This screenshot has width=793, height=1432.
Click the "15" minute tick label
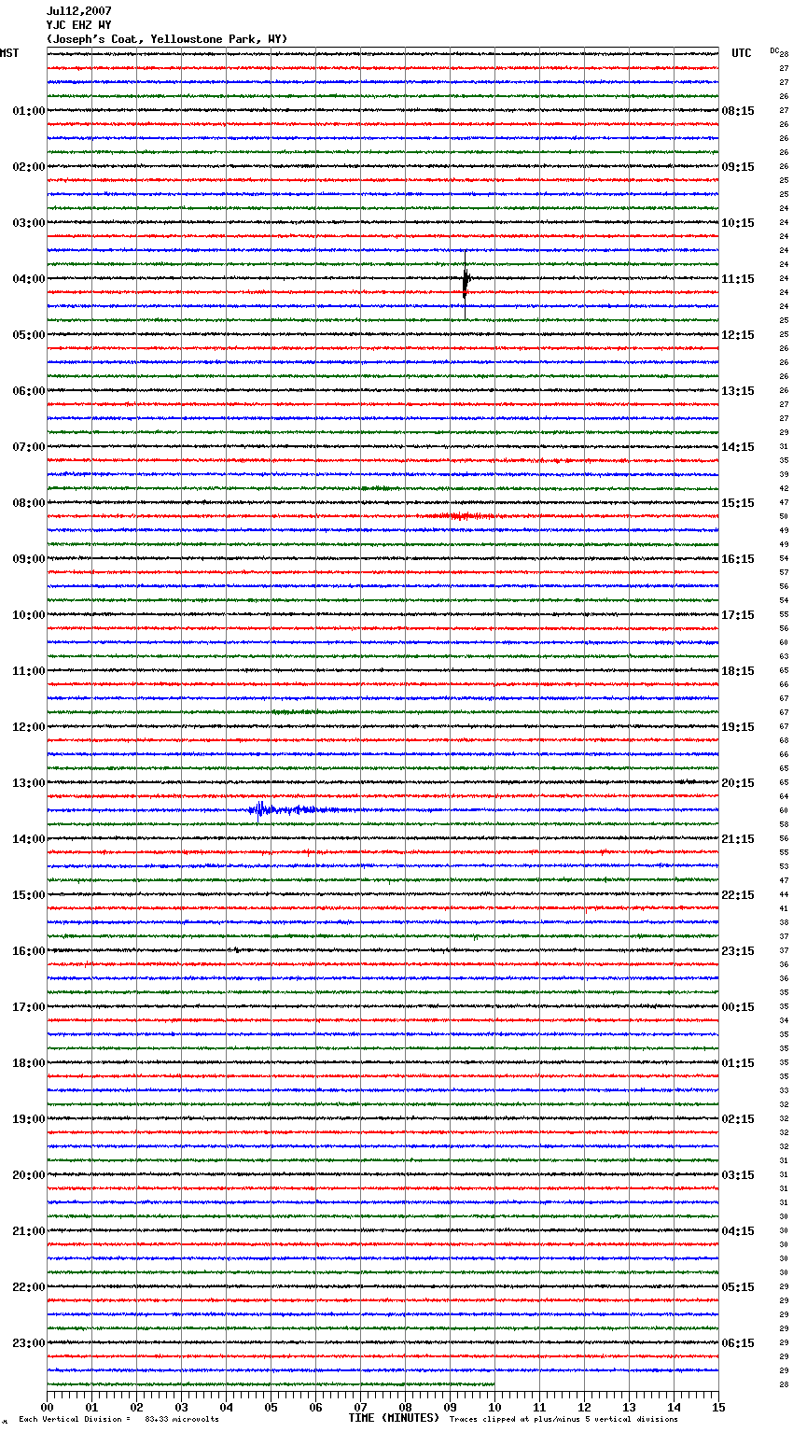(x=718, y=1407)
